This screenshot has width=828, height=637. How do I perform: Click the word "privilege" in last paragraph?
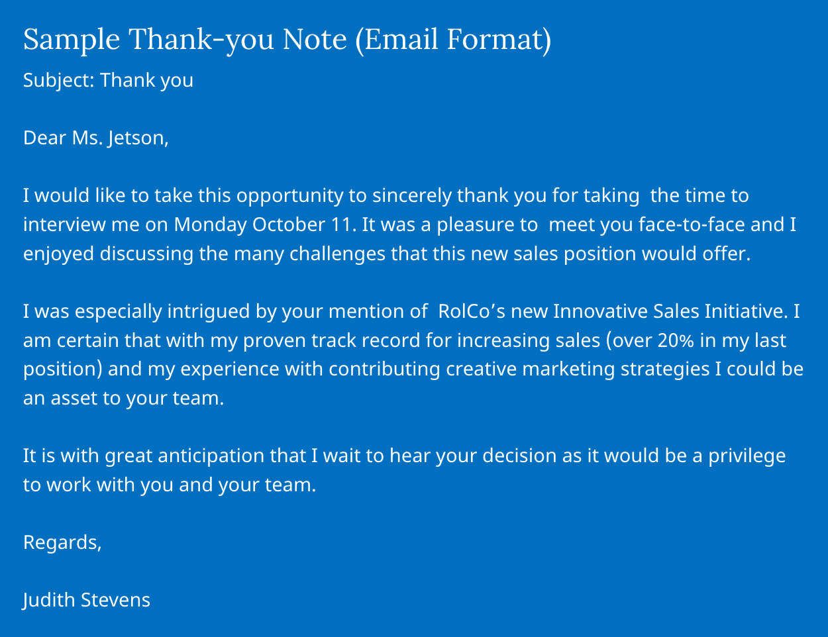click(747, 456)
